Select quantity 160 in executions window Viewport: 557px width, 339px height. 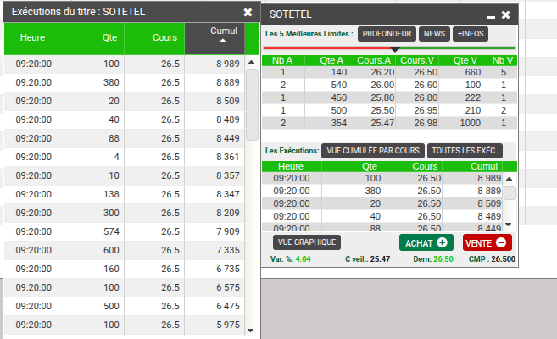click(x=111, y=269)
